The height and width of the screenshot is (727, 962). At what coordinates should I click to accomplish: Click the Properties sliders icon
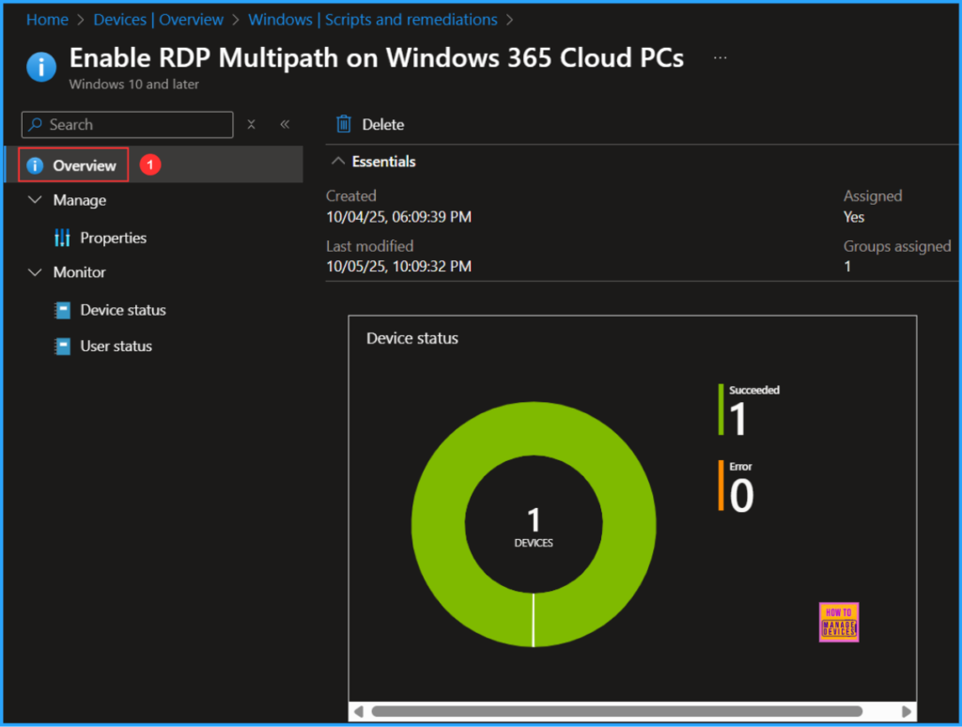tap(63, 239)
